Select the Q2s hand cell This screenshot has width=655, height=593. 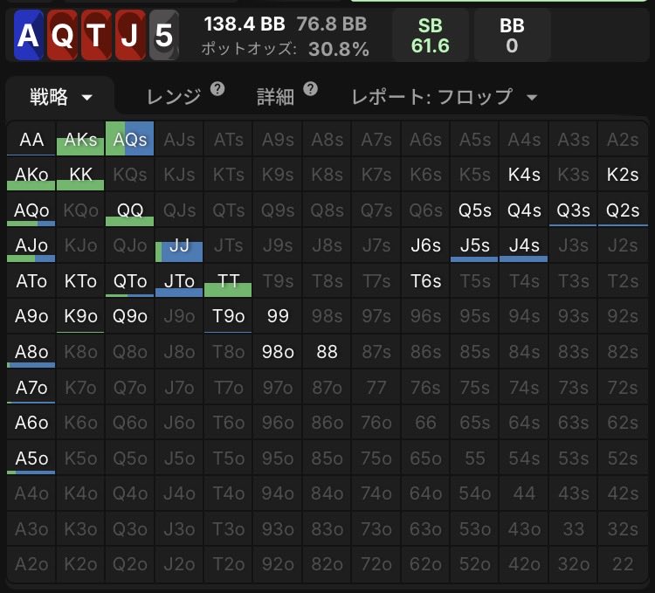coord(623,210)
